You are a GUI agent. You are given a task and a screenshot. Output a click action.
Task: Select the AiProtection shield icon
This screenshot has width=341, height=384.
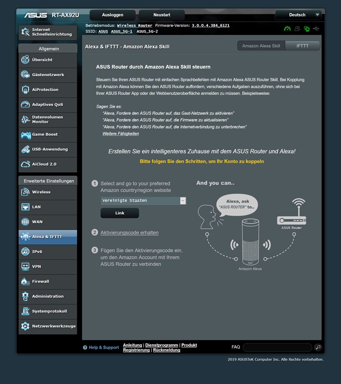coord(25,90)
